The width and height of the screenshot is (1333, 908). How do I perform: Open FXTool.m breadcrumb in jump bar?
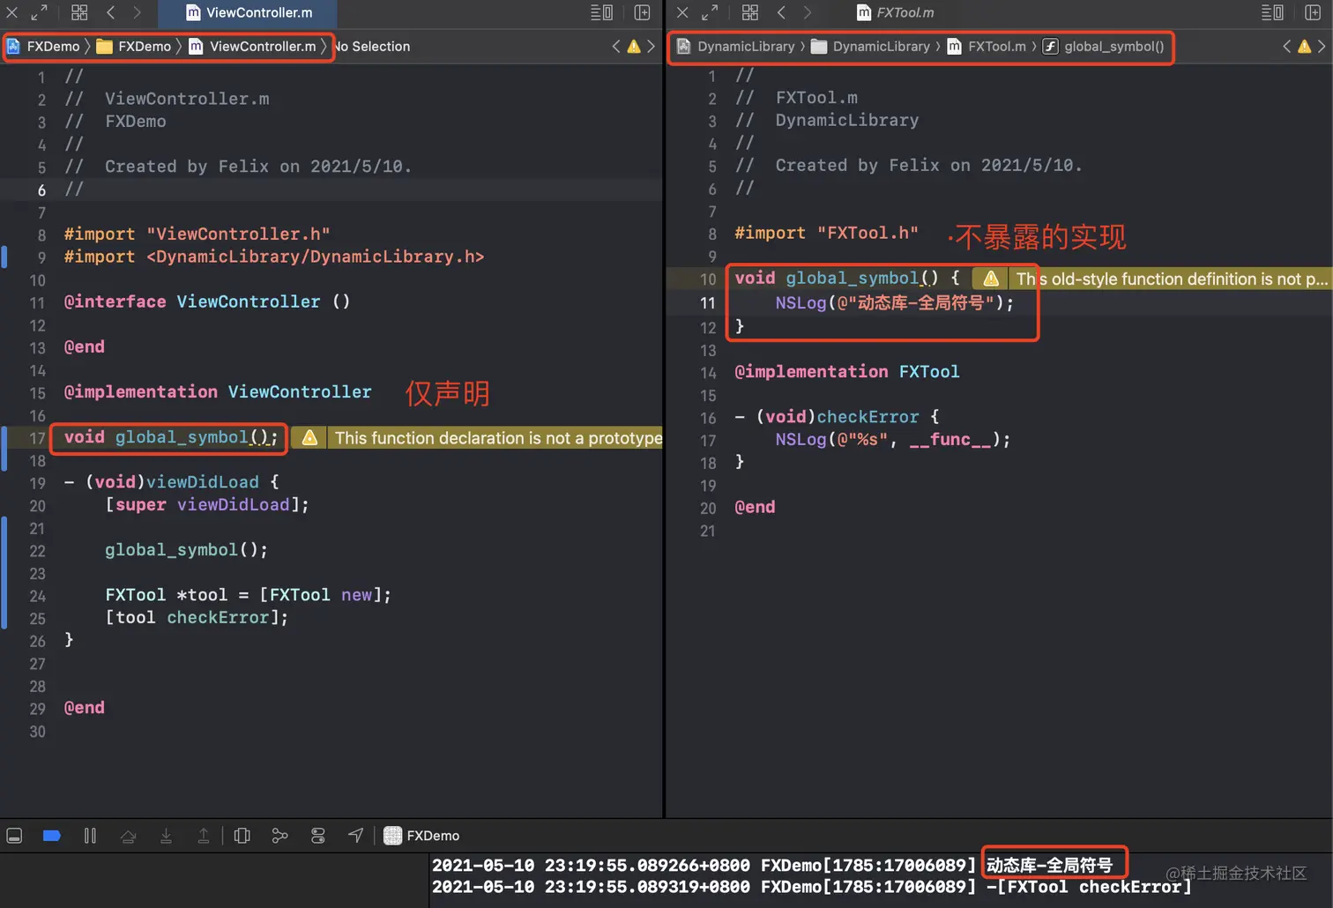(987, 47)
